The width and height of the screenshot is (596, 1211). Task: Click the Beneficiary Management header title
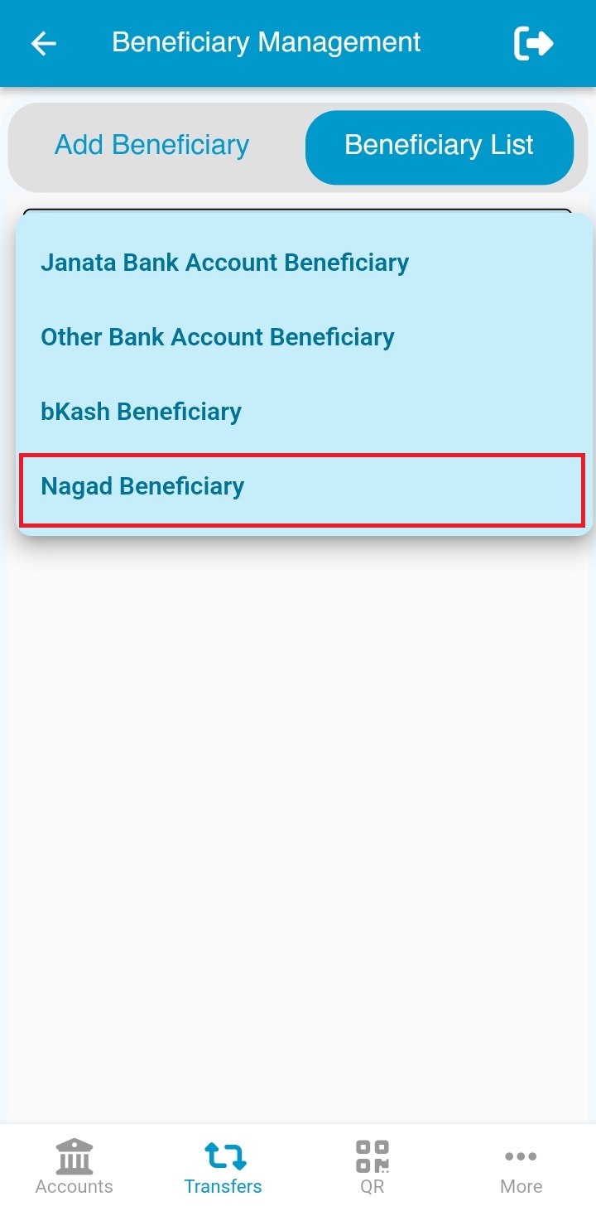pos(267,43)
